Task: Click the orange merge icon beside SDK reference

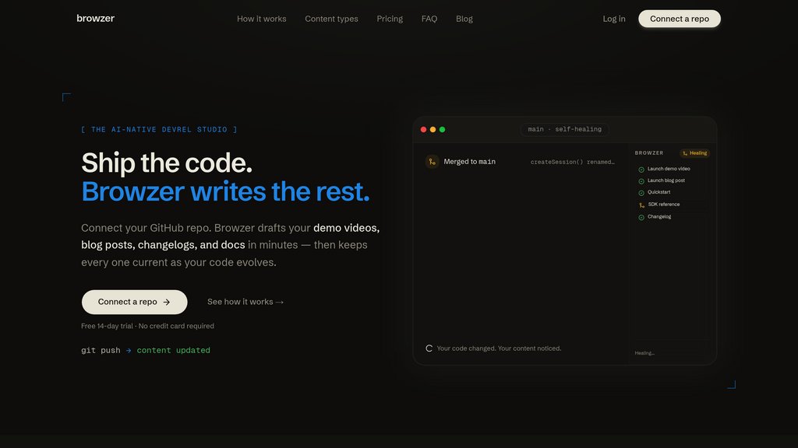Action: click(641, 205)
